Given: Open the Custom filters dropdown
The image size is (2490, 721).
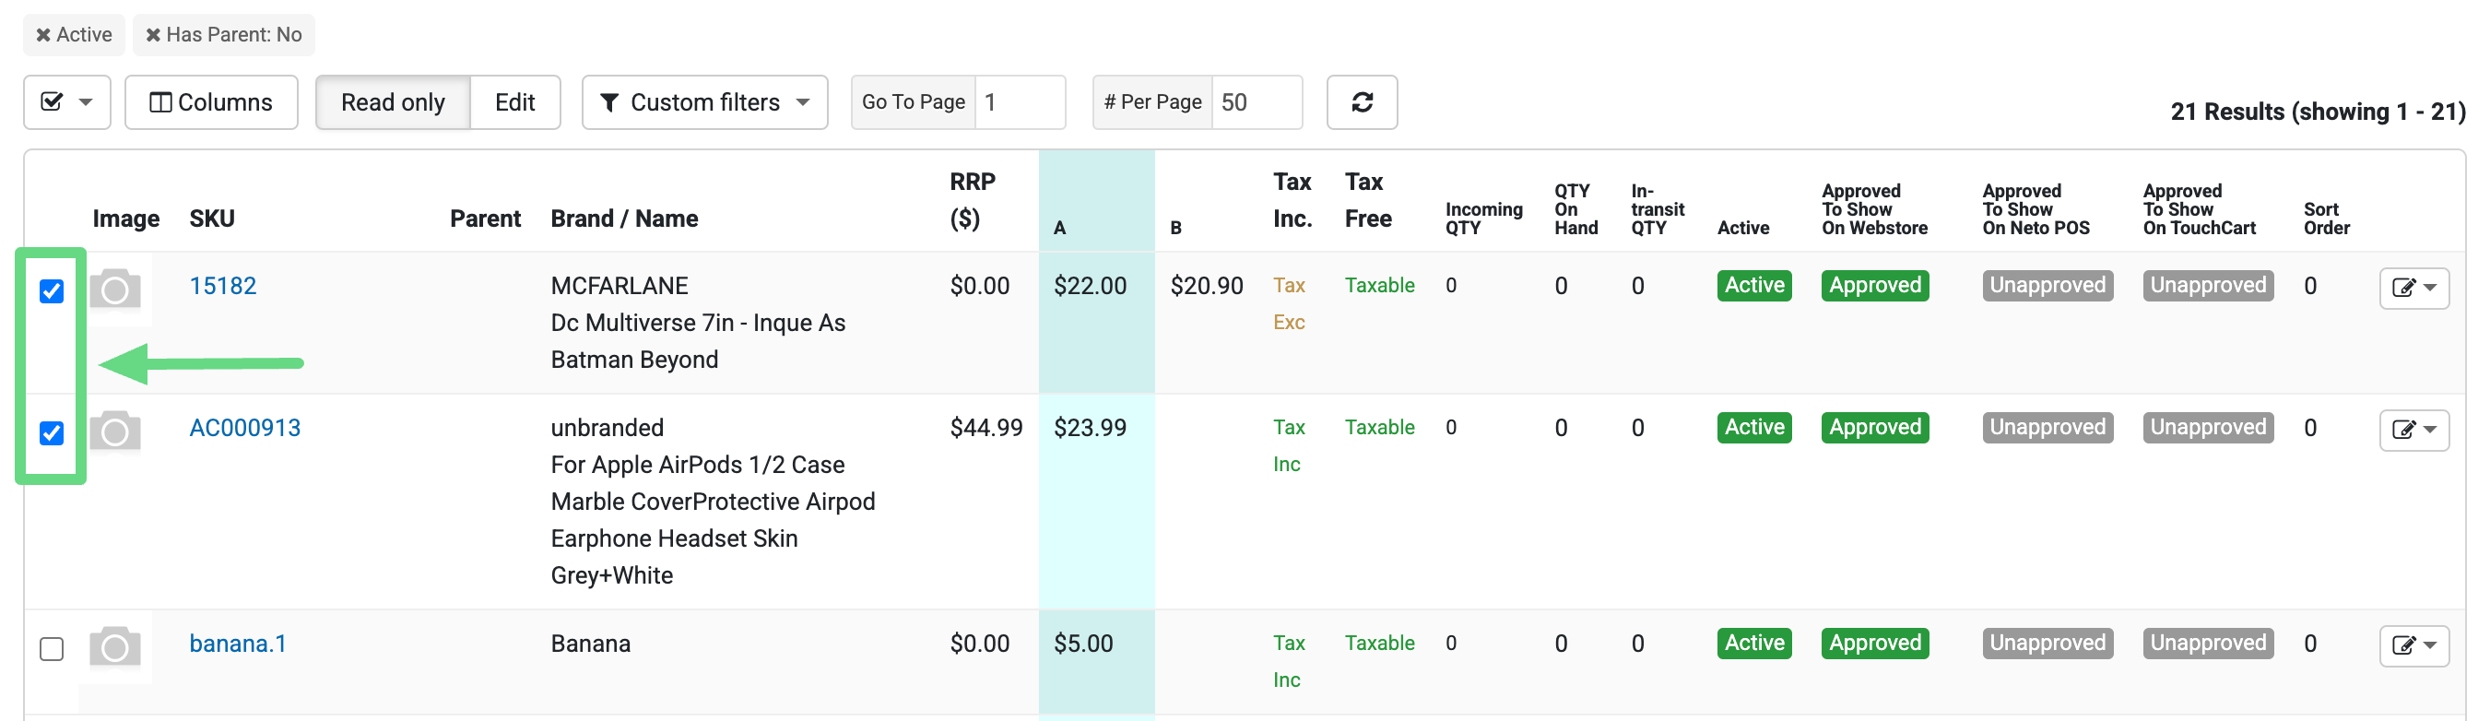Looking at the screenshot, I should click(703, 102).
